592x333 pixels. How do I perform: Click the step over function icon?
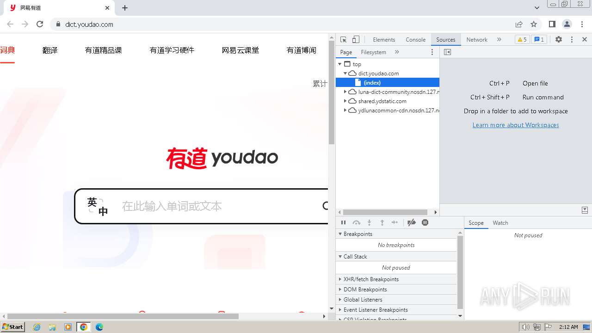click(356, 222)
